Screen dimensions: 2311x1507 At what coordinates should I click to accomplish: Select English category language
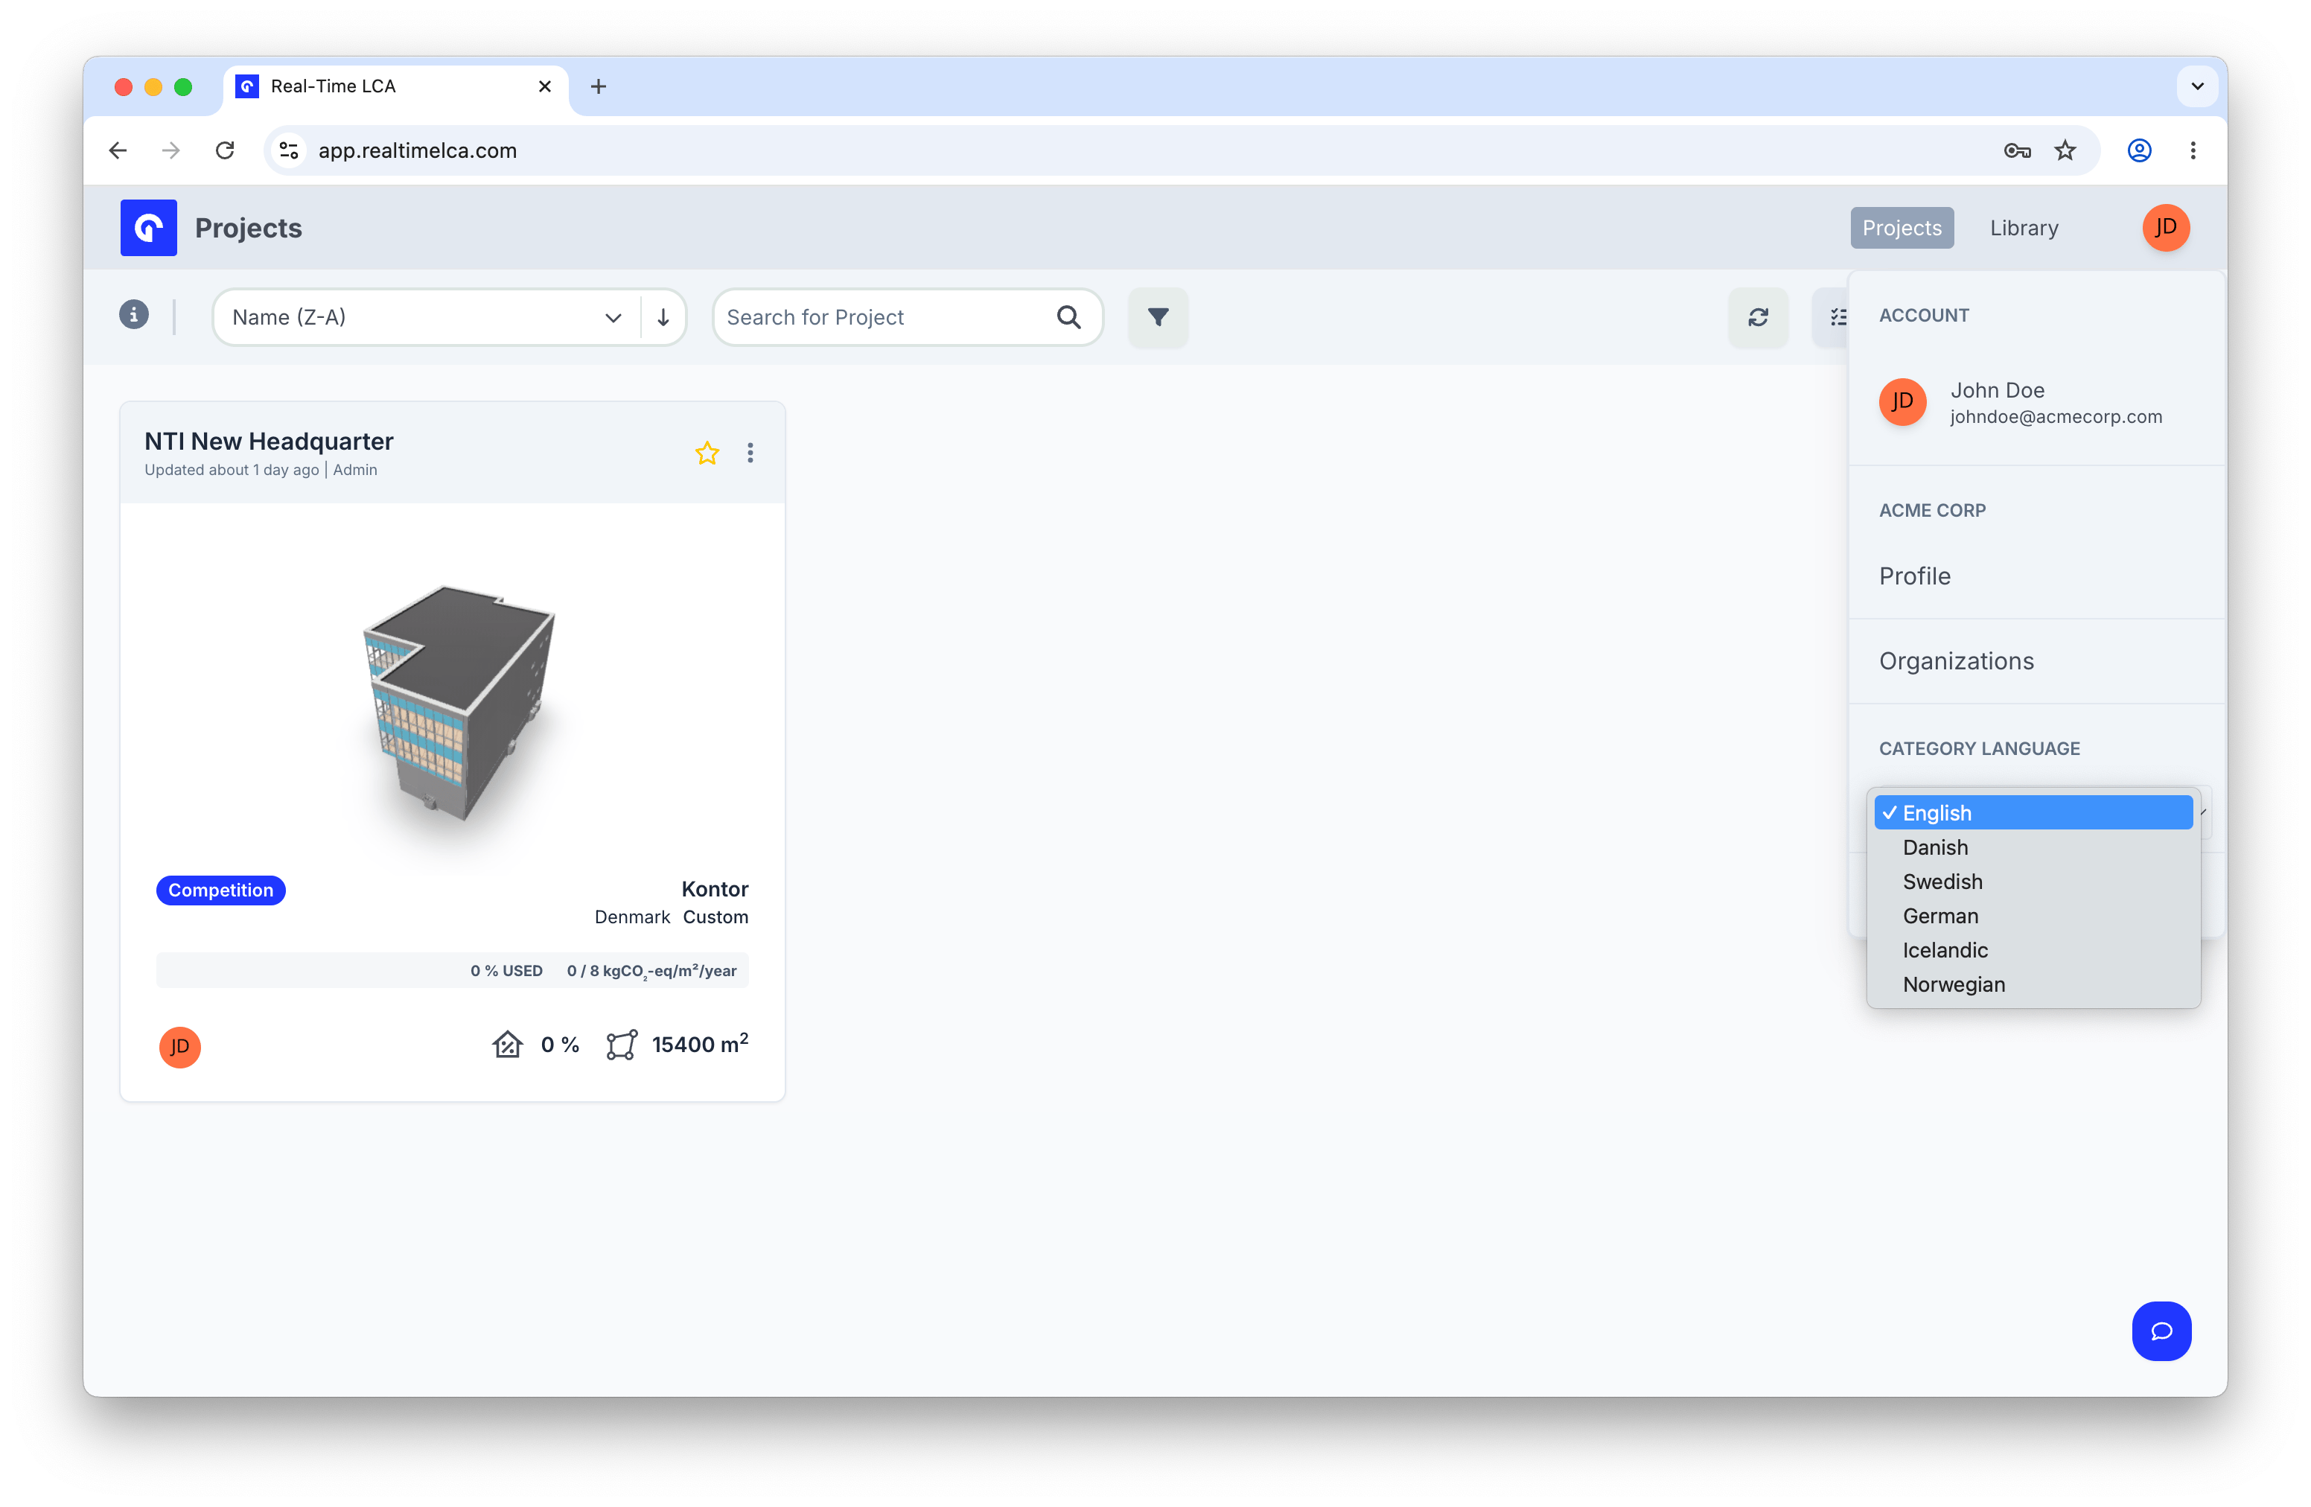(x=2033, y=813)
